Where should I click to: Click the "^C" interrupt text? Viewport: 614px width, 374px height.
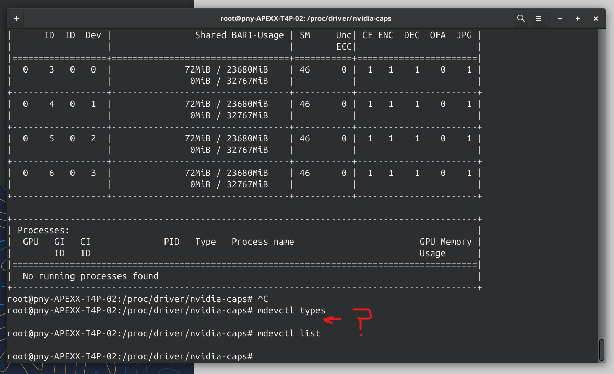click(263, 299)
